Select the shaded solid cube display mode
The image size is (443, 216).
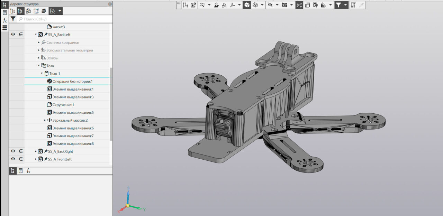[247, 5]
